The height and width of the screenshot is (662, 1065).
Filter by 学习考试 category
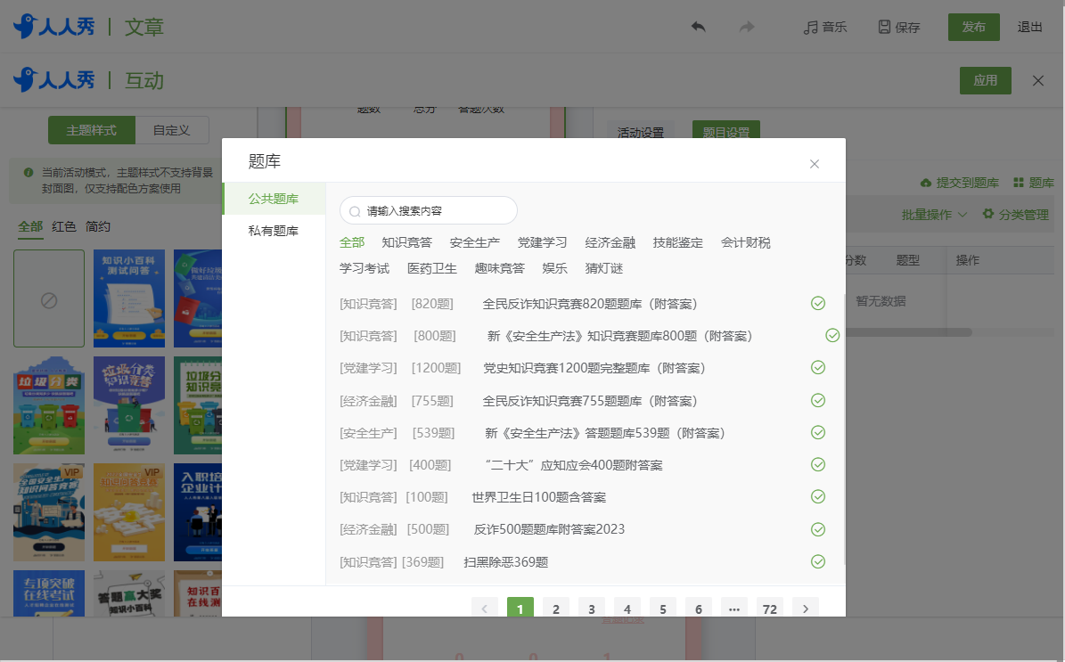tap(365, 268)
